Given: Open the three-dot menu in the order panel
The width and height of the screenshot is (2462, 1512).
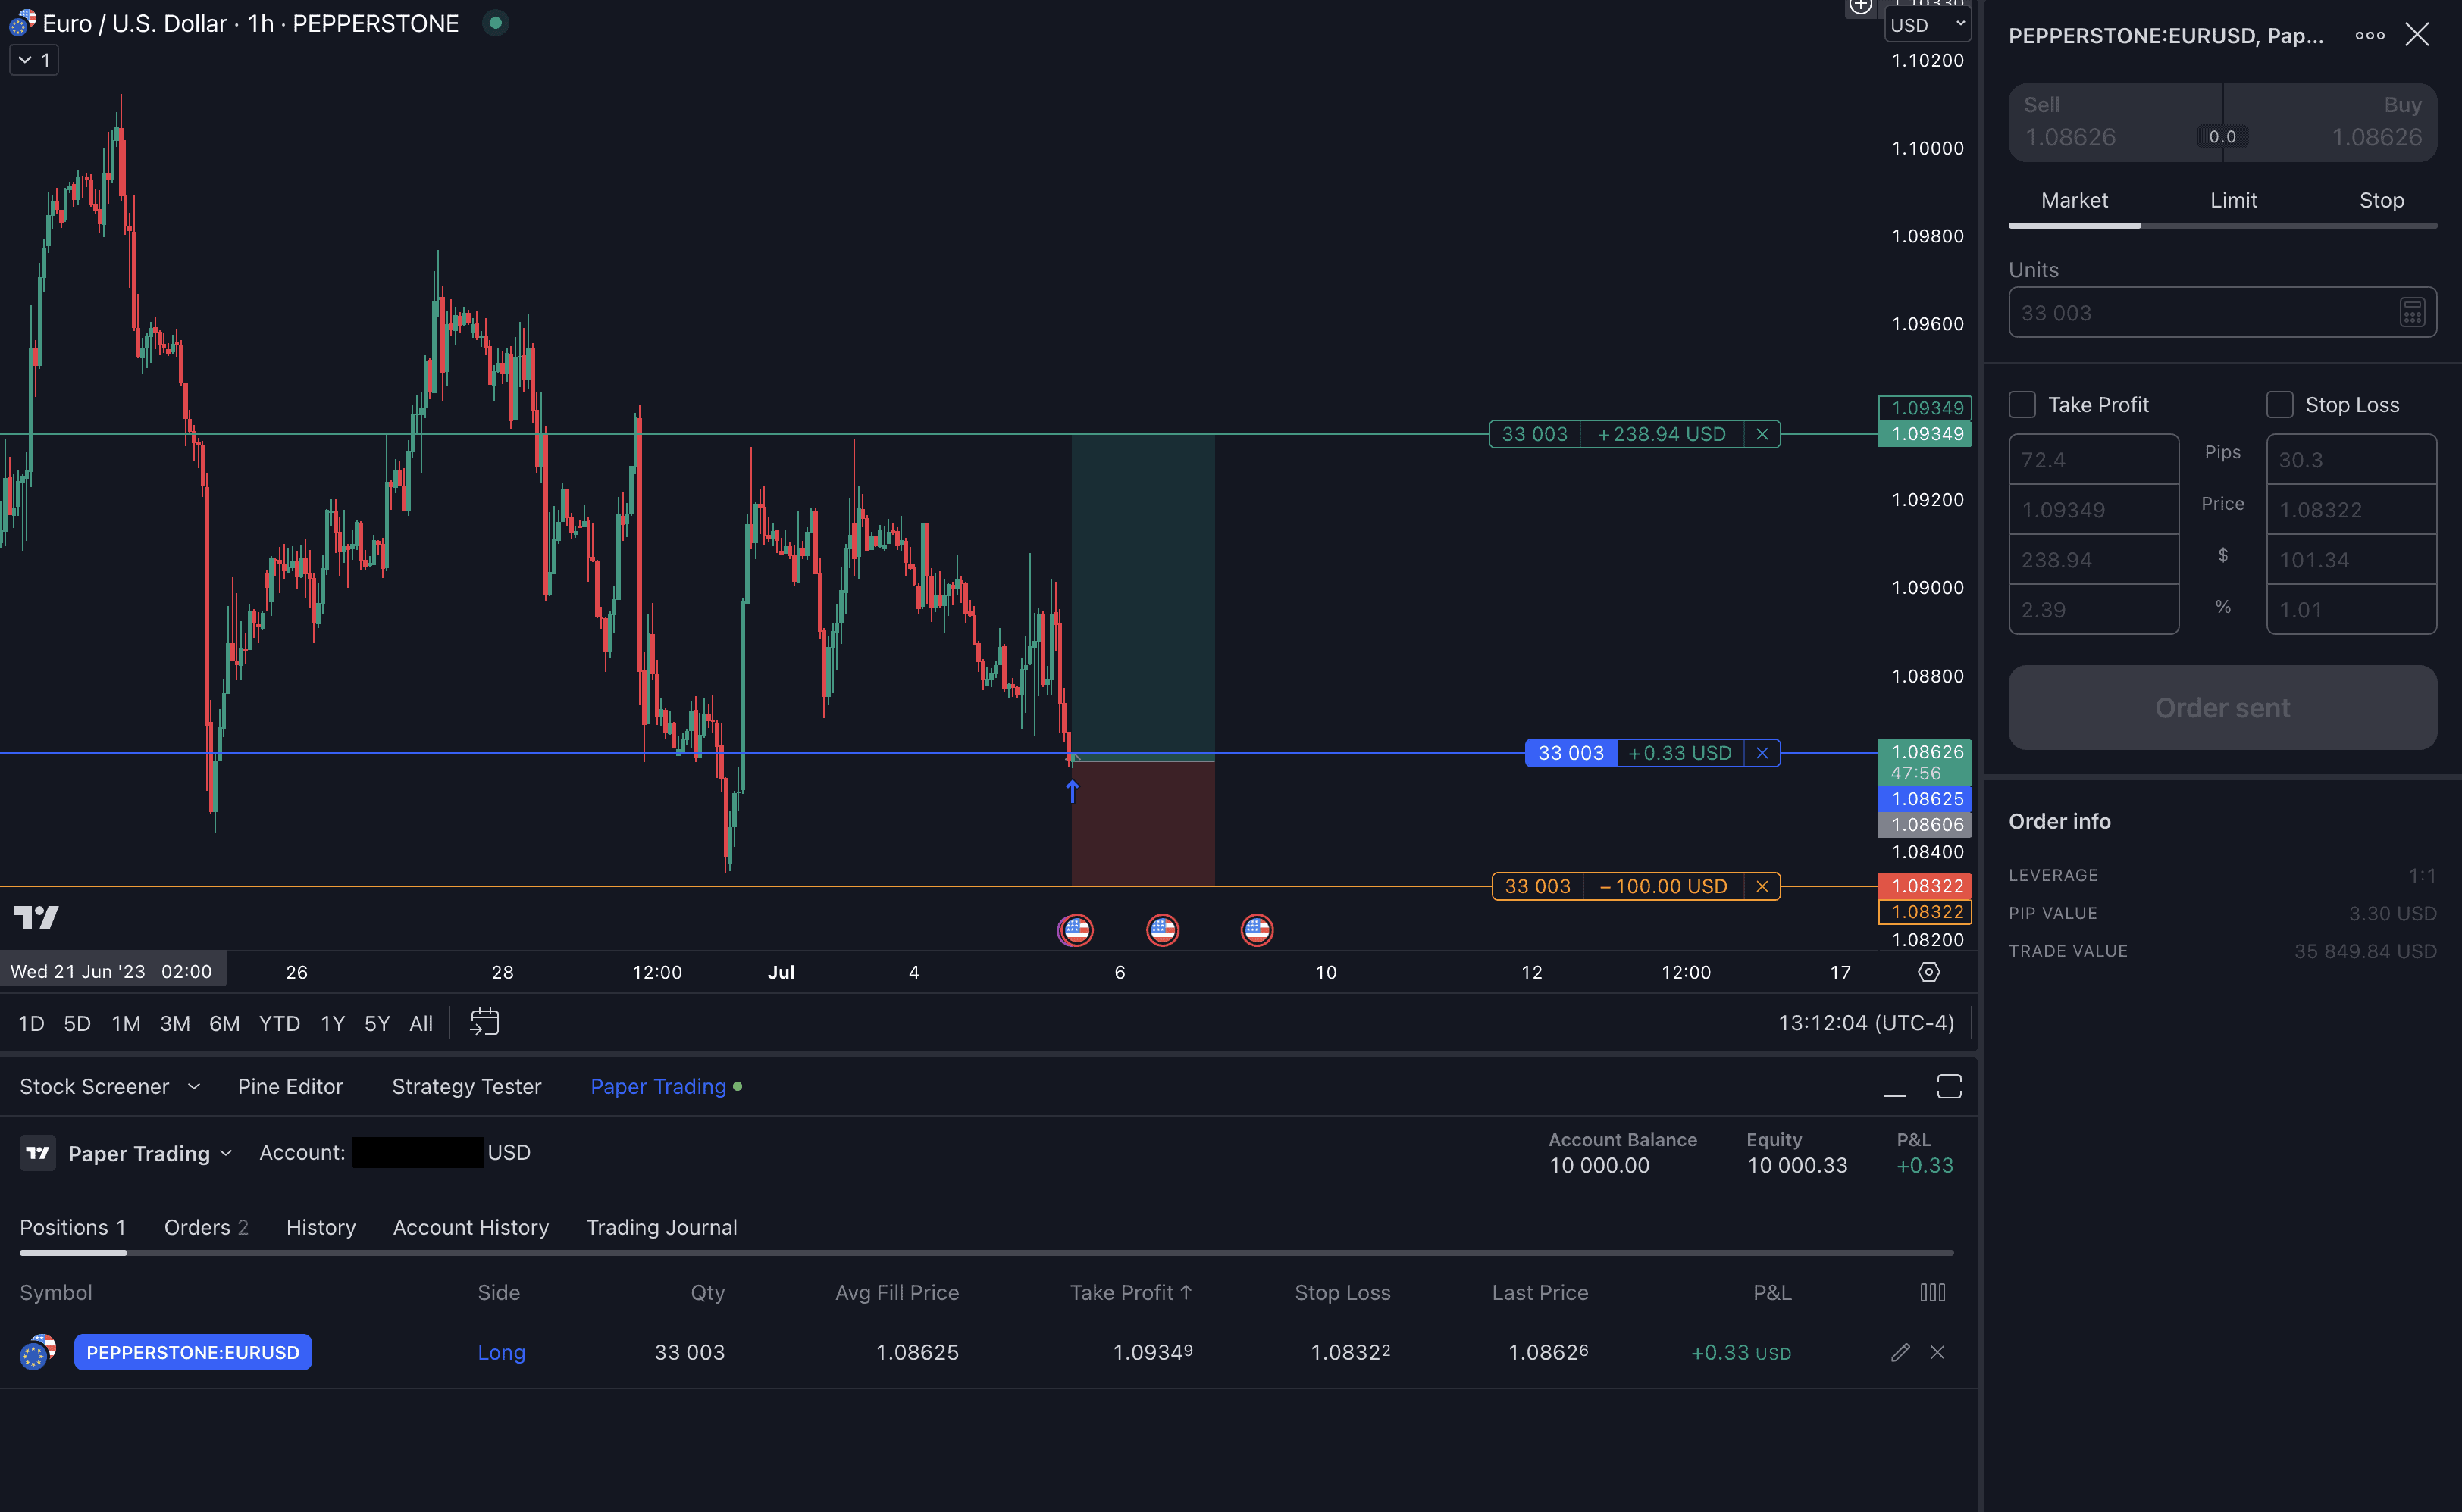Looking at the screenshot, I should coord(2369,35).
